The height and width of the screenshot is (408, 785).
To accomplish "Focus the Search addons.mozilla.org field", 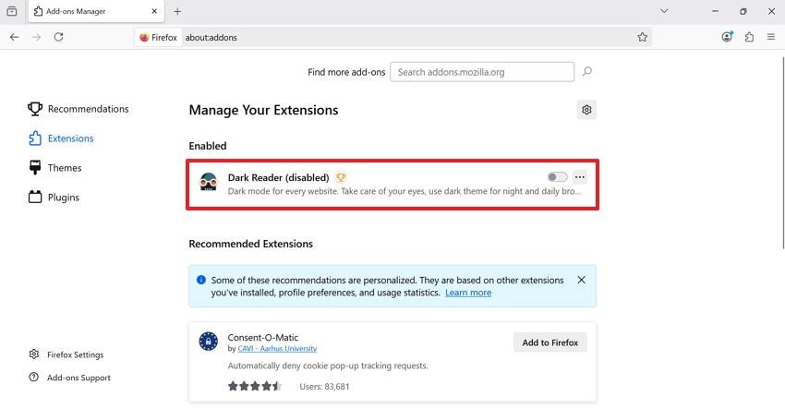I will point(482,72).
